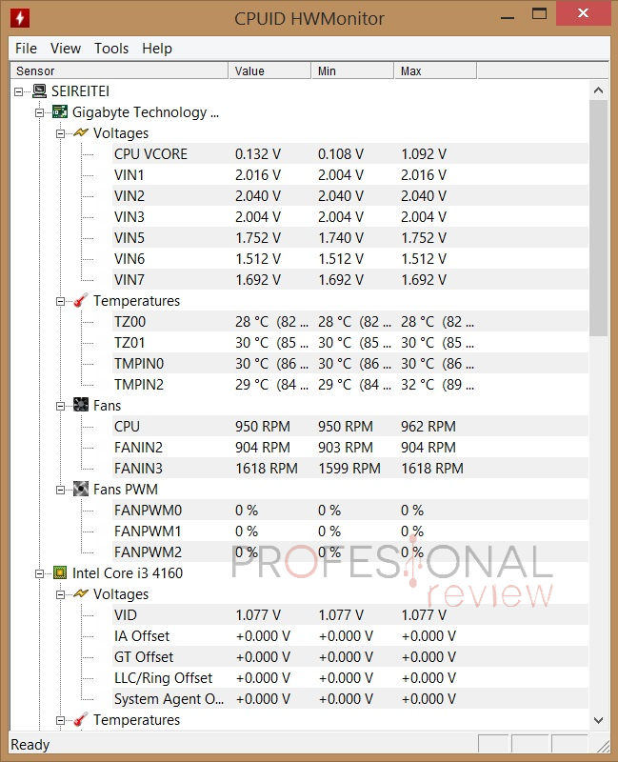618x762 pixels.
Task: Collapse the Intel Core Voltages group
Action: coord(60,594)
